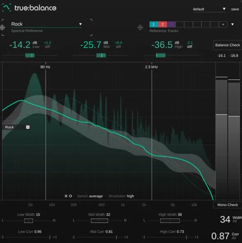The image size is (242, 243).
Task: Click the -25.7 dB Mid value
Action: point(91,45)
